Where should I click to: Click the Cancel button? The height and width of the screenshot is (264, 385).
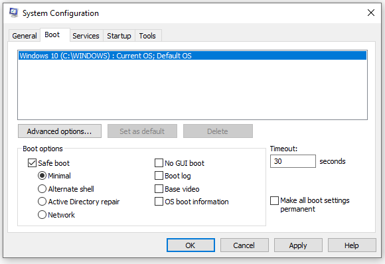pyautogui.click(x=244, y=245)
